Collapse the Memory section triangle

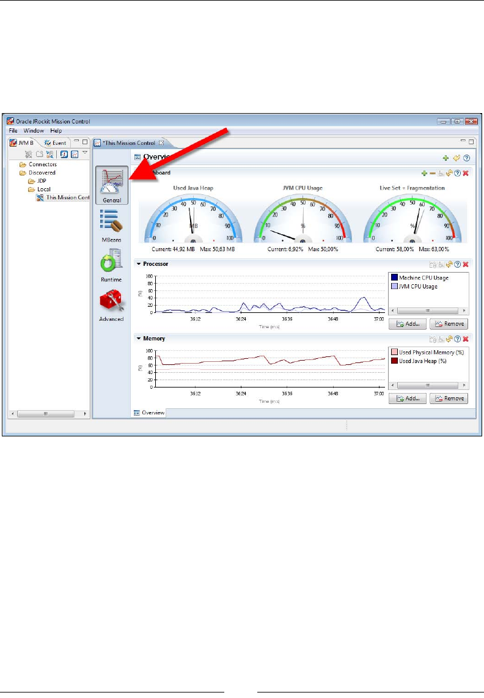pyautogui.click(x=139, y=339)
